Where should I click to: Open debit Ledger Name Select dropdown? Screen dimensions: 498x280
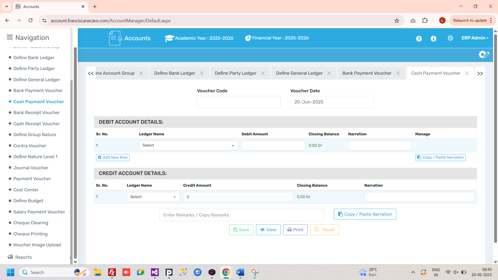[x=188, y=145]
